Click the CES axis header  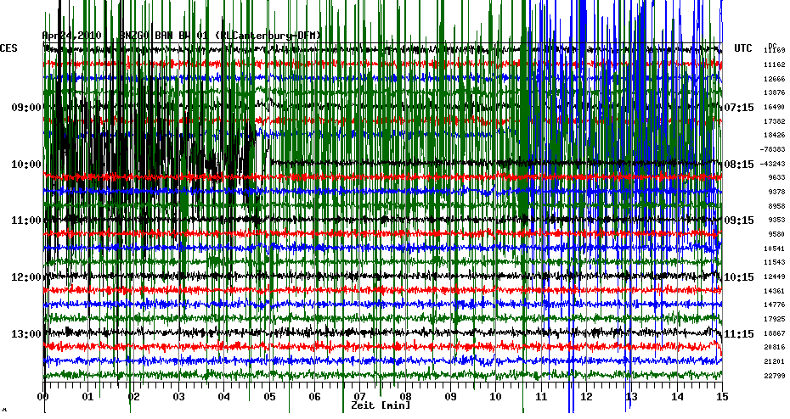(x=9, y=49)
